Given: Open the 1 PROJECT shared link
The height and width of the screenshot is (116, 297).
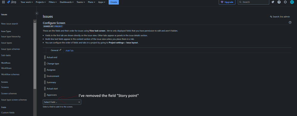Looking at the screenshot, I should 58,26.
